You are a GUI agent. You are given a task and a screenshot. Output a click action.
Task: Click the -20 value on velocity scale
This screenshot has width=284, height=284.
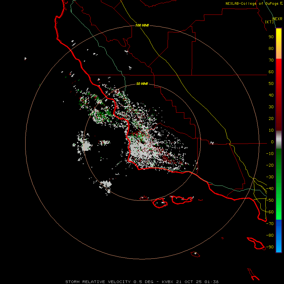click(270, 165)
